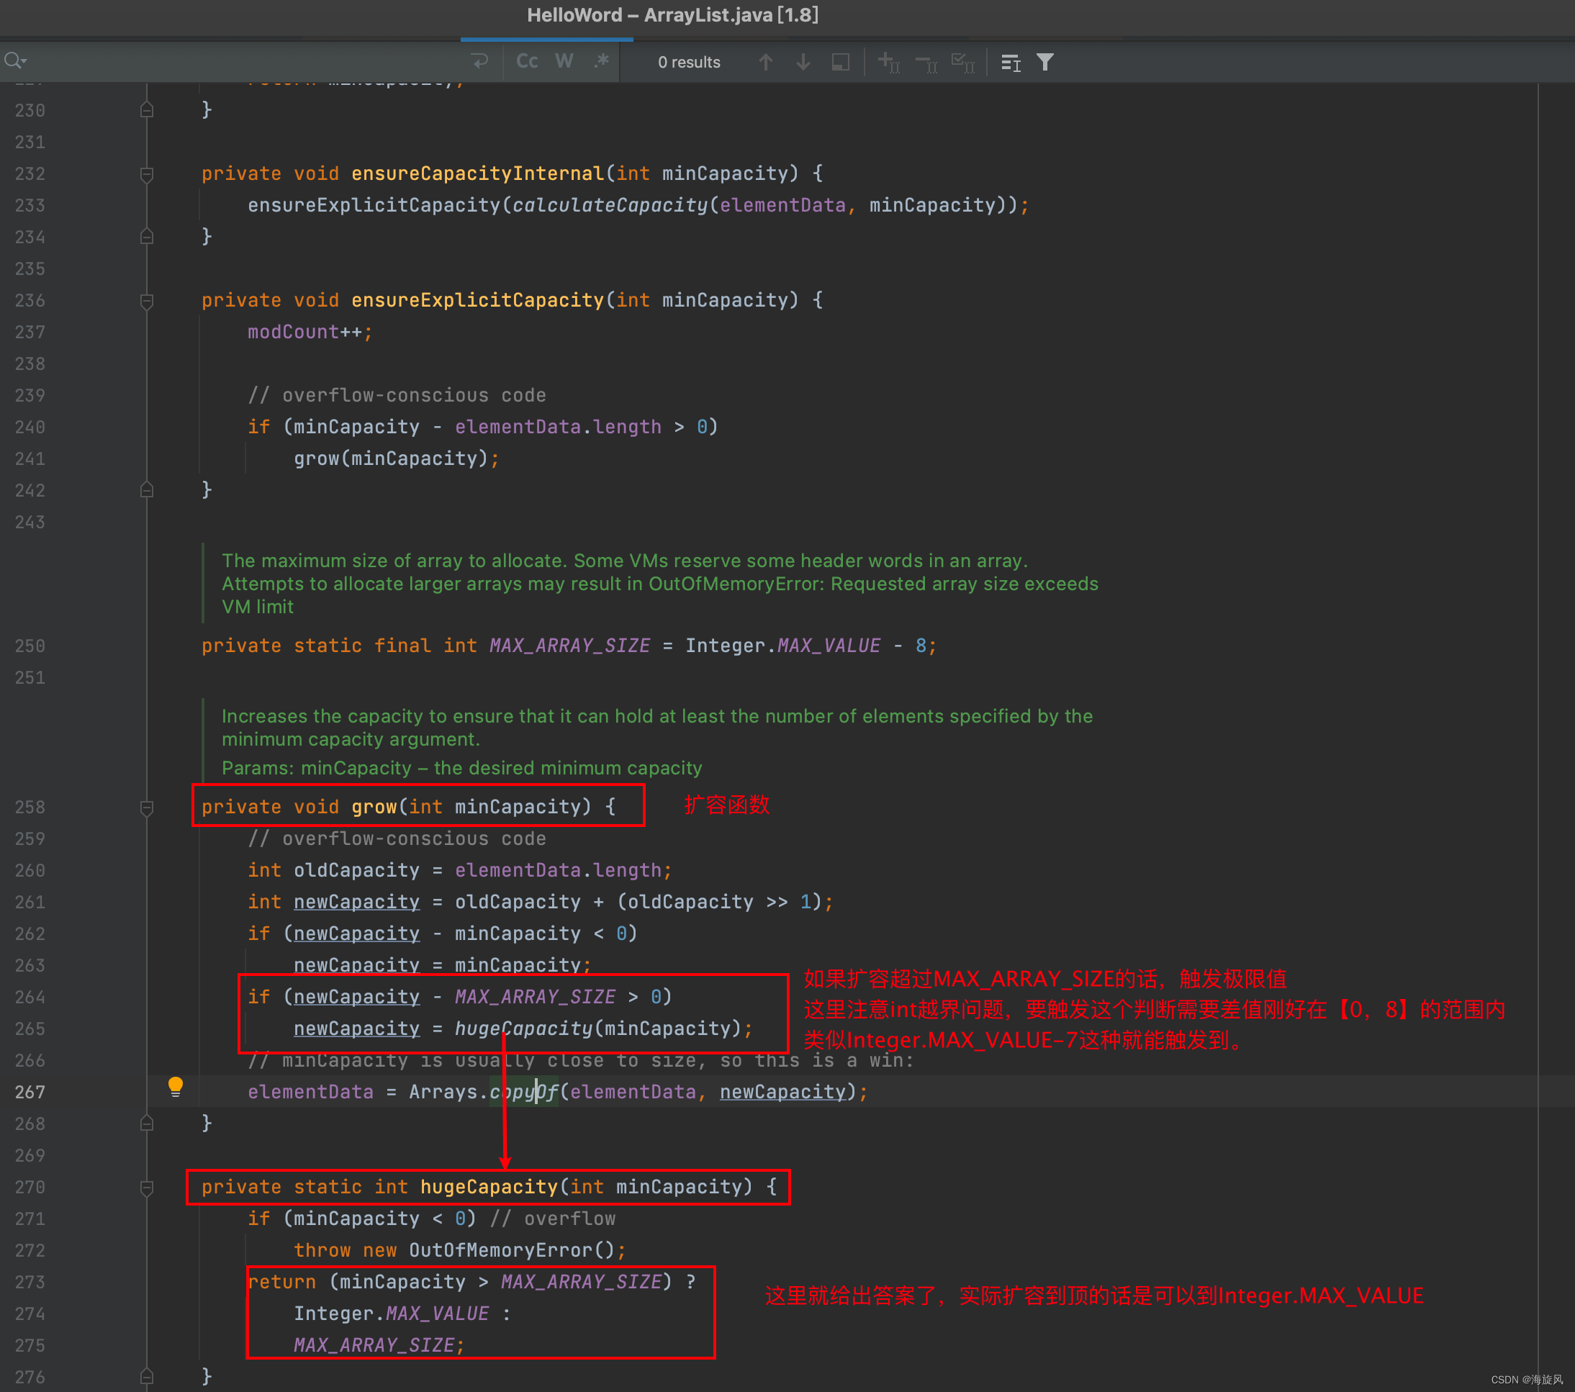Click MAX_ARRAY_SIZE on line 264
Screen dimensions: 1575x1392
click(535, 998)
